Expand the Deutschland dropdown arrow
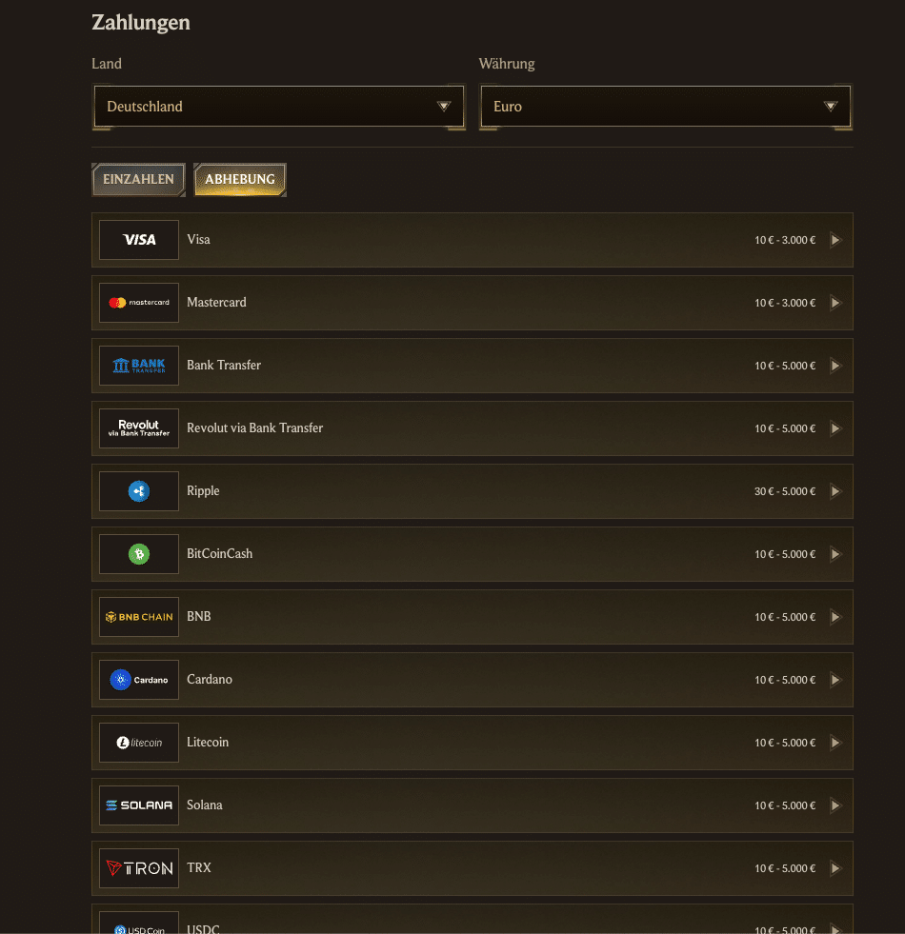The height and width of the screenshot is (934, 905). pyautogui.click(x=444, y=107)
